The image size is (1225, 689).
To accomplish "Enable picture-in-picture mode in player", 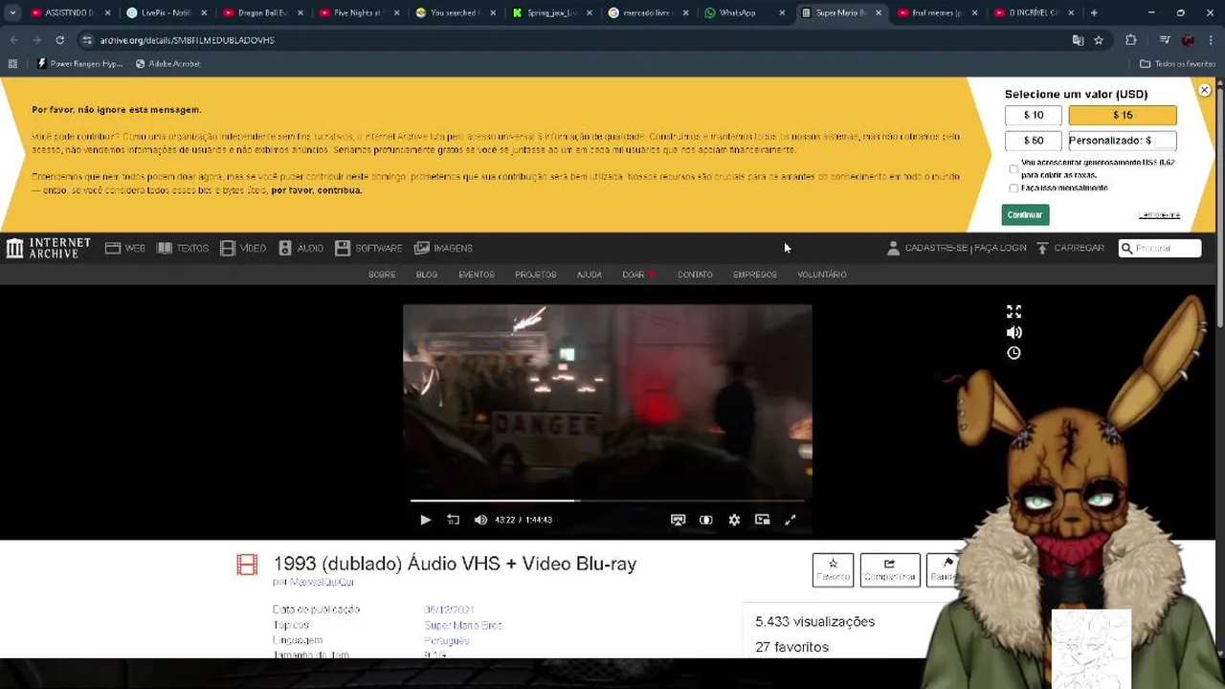I will (x=762, y=520).
